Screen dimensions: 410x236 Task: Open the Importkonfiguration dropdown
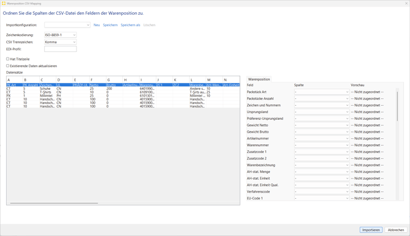coord(67,25)
